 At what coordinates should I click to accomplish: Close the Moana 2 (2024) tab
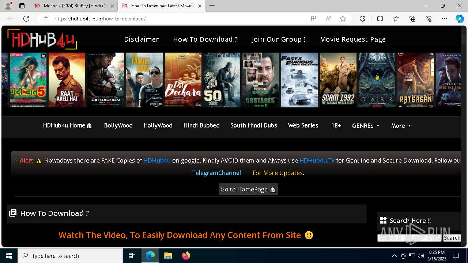point(112,6)
